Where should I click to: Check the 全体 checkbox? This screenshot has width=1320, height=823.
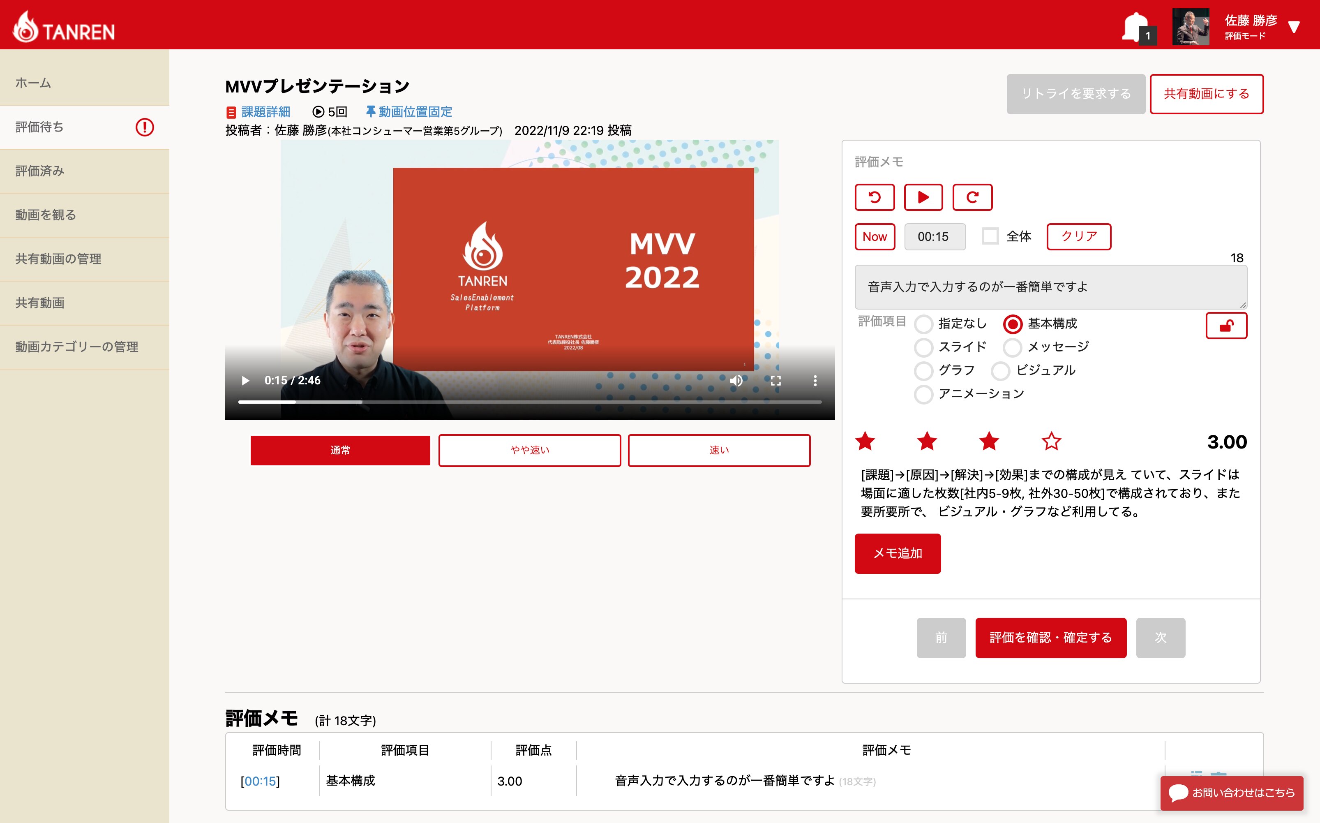990,236
